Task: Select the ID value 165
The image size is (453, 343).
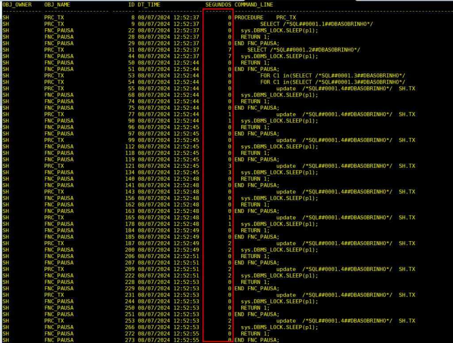Action: pos(130,217)
